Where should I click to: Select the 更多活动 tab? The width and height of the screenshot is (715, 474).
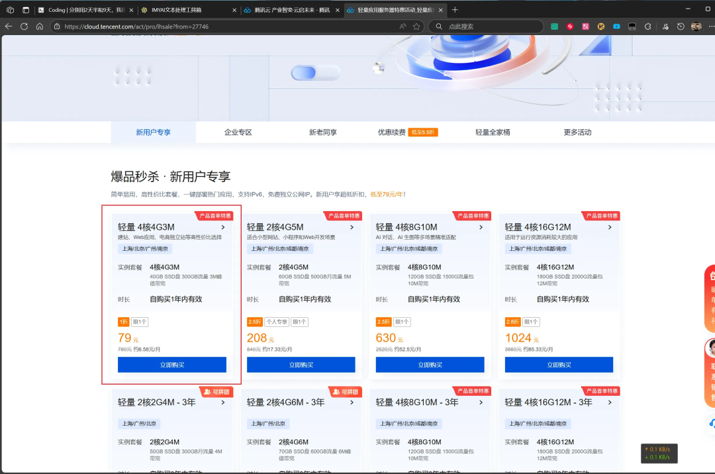[577, 132]
